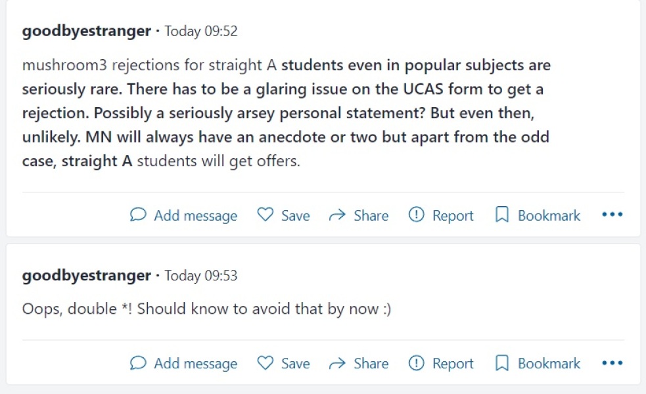Viewport: 646px width, 394px height.
Task: Click the heart Save icon on the 09:53 post
Action: (265, 362)
